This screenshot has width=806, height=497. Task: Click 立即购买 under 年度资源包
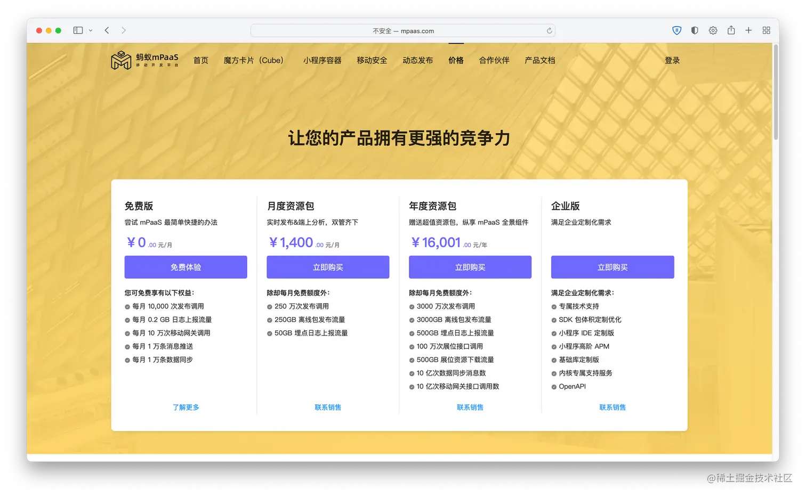(470, 267)
